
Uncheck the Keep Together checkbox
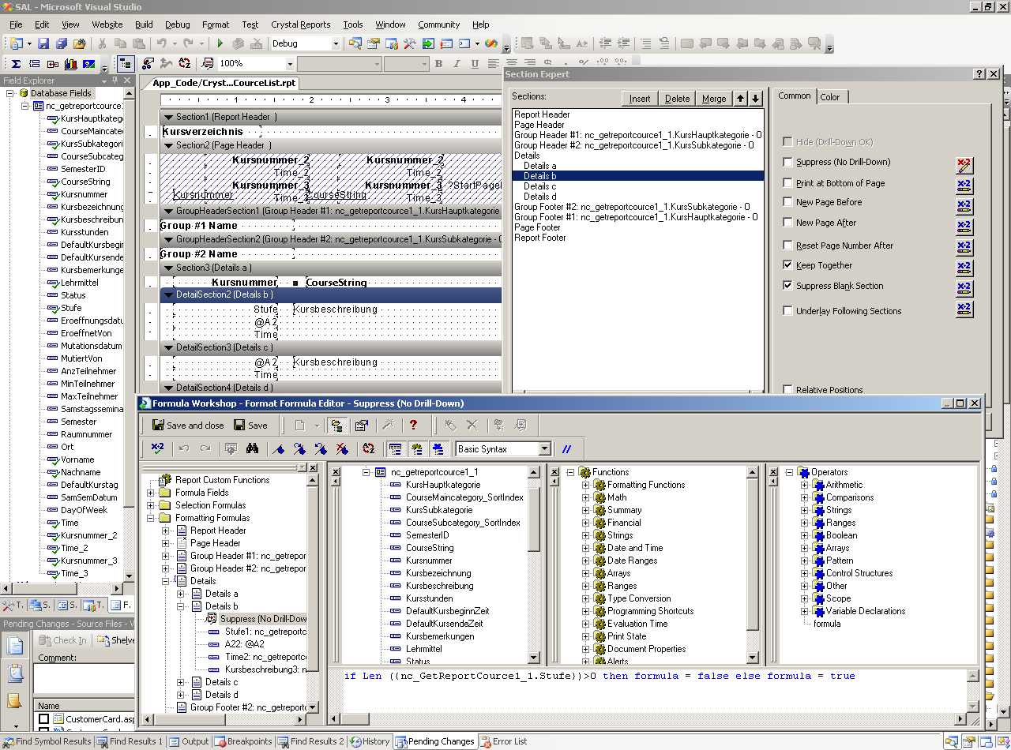point(787,265)
